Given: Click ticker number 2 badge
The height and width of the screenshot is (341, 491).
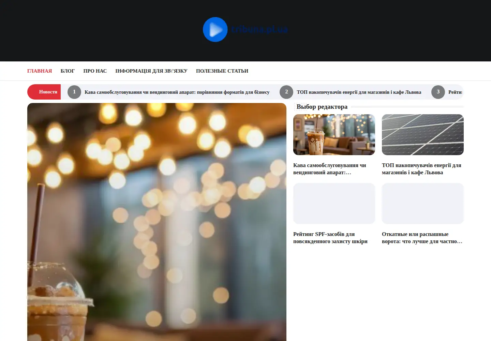Looking at the screenshot, I should click(286, 92).
